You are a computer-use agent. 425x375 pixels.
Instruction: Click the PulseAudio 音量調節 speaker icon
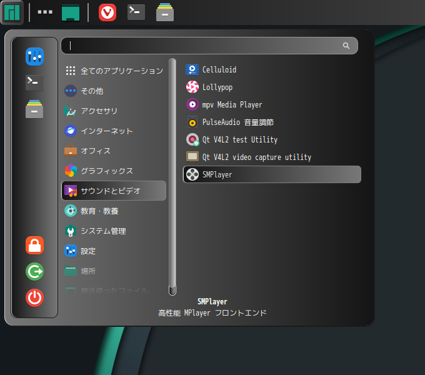(x=192, y=122)
